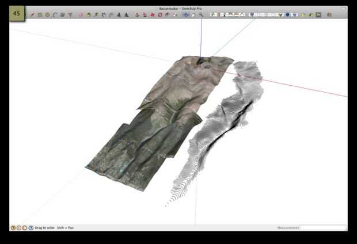Activate the blue Orbit tool
Viewport: 357px width, 244px height.
[186, 15]
